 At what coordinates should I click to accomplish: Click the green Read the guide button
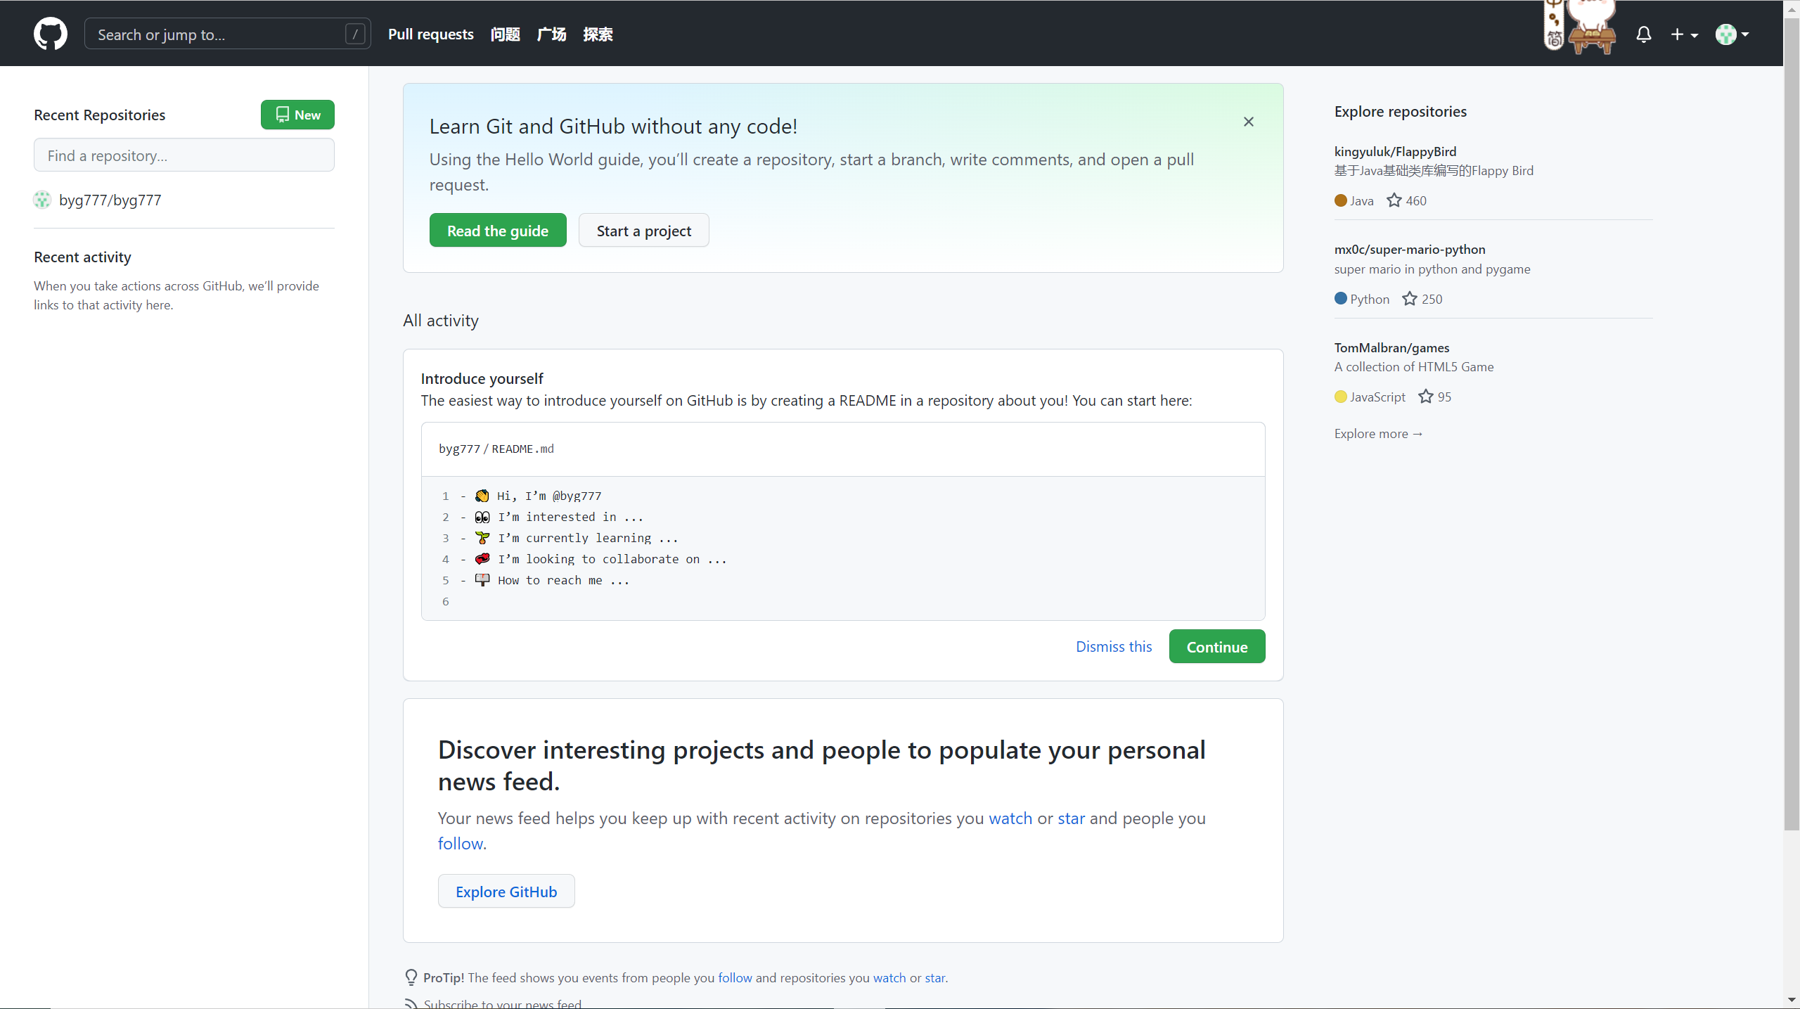click(x=498, y=230)
